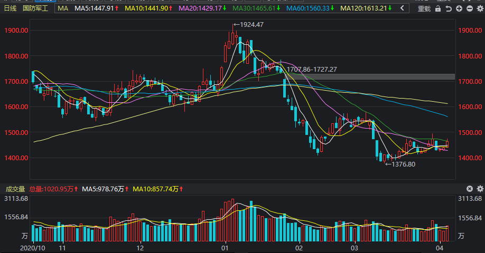Zoom in chart with plus icon
The width and height of the screenshot is (485, 253).
[459, 8]
